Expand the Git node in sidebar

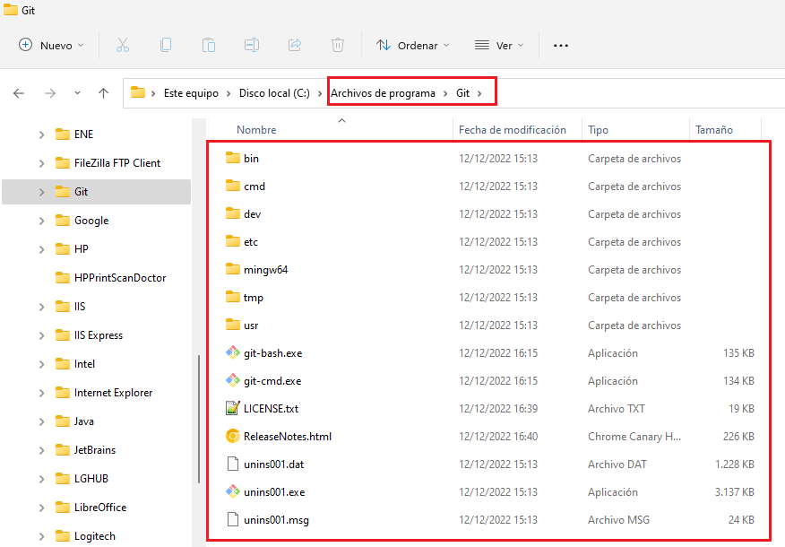41,192
